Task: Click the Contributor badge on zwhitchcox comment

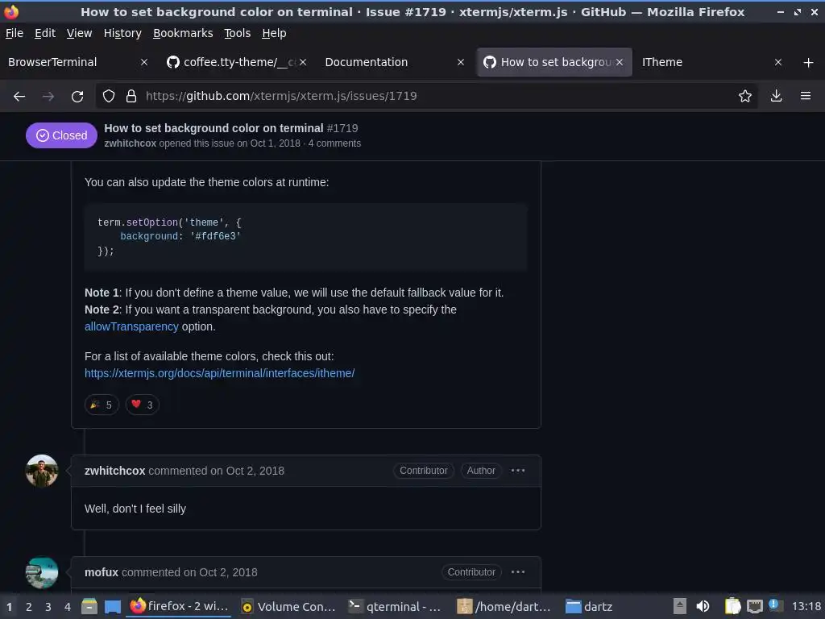Action: coord(424,471)
